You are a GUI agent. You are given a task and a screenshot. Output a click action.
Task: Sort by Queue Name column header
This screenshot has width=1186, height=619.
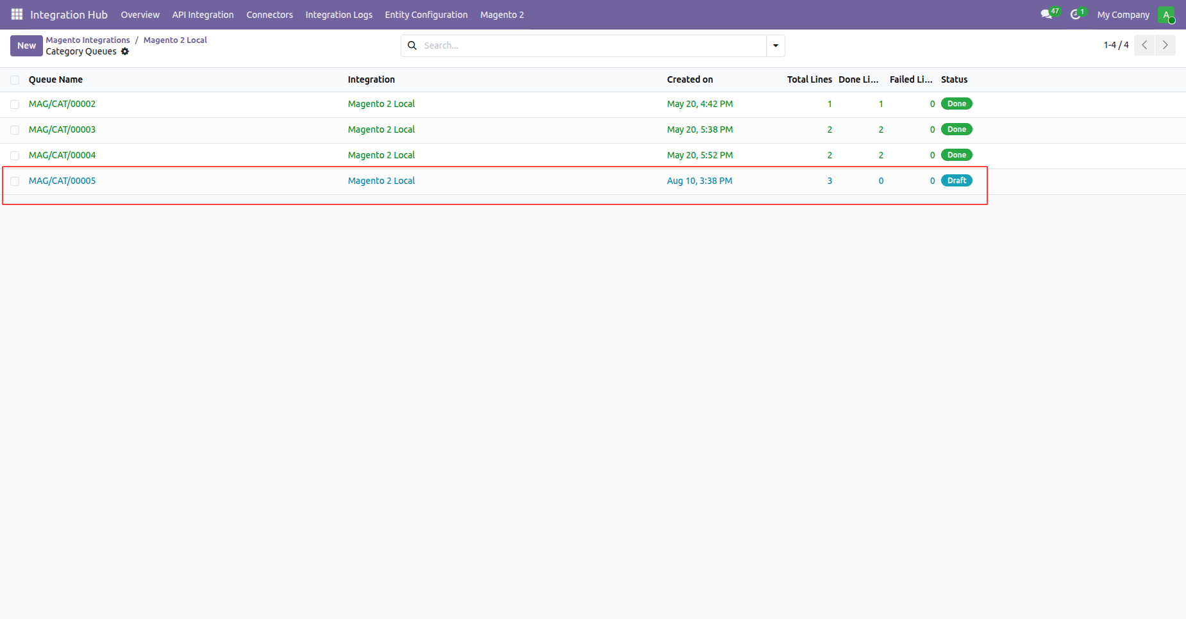pyautogui.click(x=56, y=79)
